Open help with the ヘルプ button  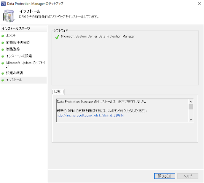[x=188, y=176]
